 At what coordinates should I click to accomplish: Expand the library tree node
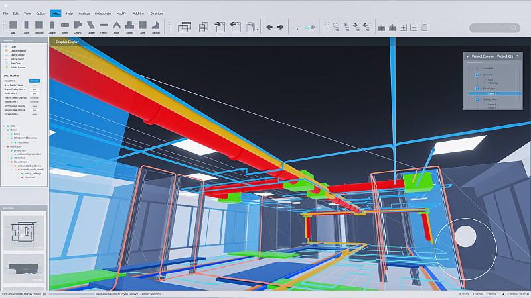tap(5, 130)
